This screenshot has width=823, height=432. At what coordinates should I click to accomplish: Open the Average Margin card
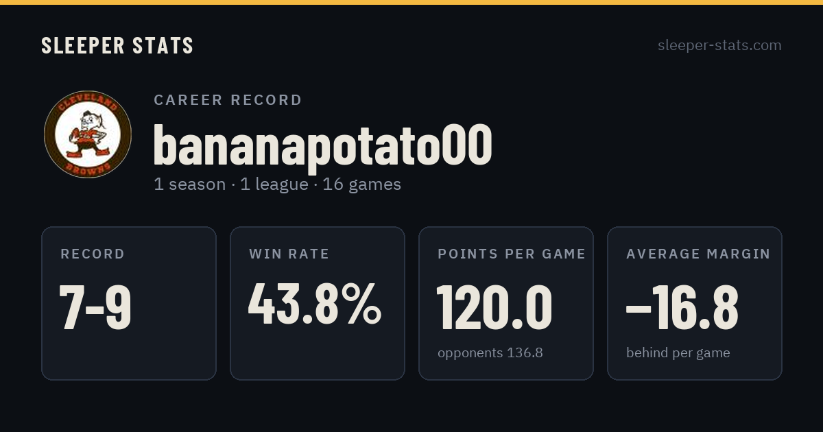695,303
